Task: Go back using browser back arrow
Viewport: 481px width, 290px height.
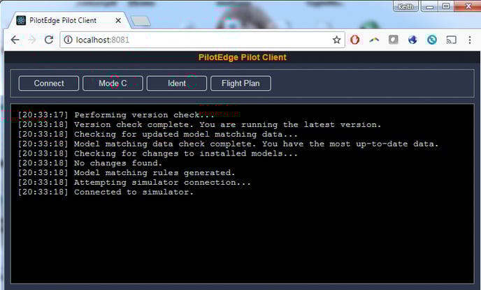Action: (15, 40)
